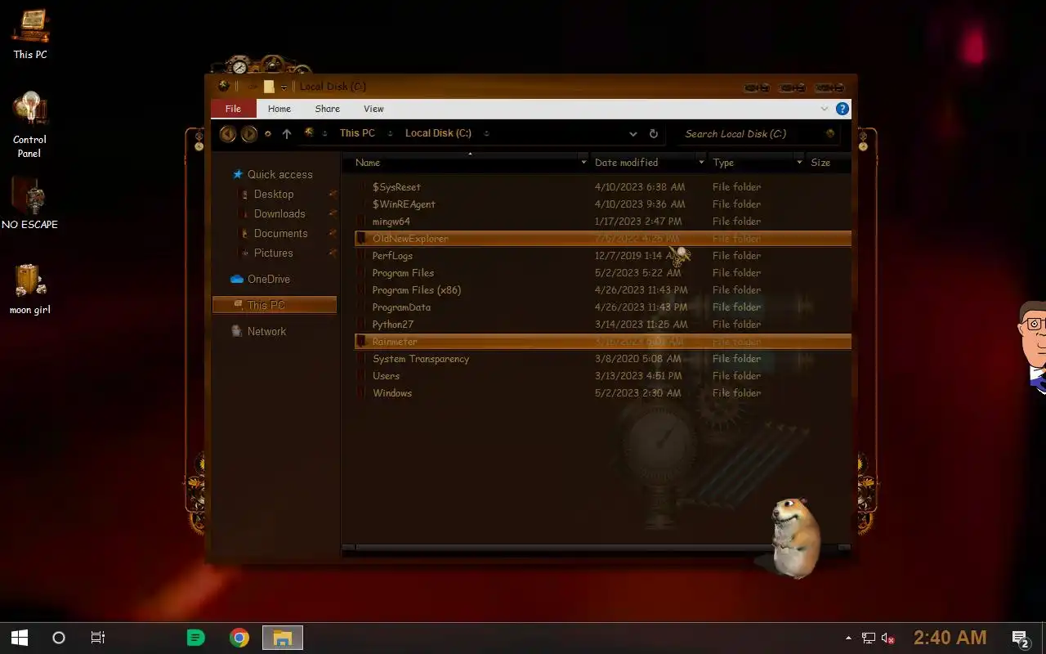Expand dropdown after This PC breadcrumb
The width and height of the screenshot is (1046, 654).
coord(390,133)
